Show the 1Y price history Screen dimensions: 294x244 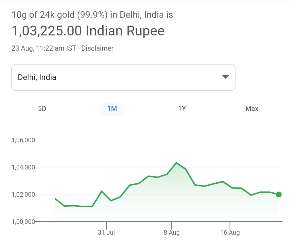click(x=182, y=109)
